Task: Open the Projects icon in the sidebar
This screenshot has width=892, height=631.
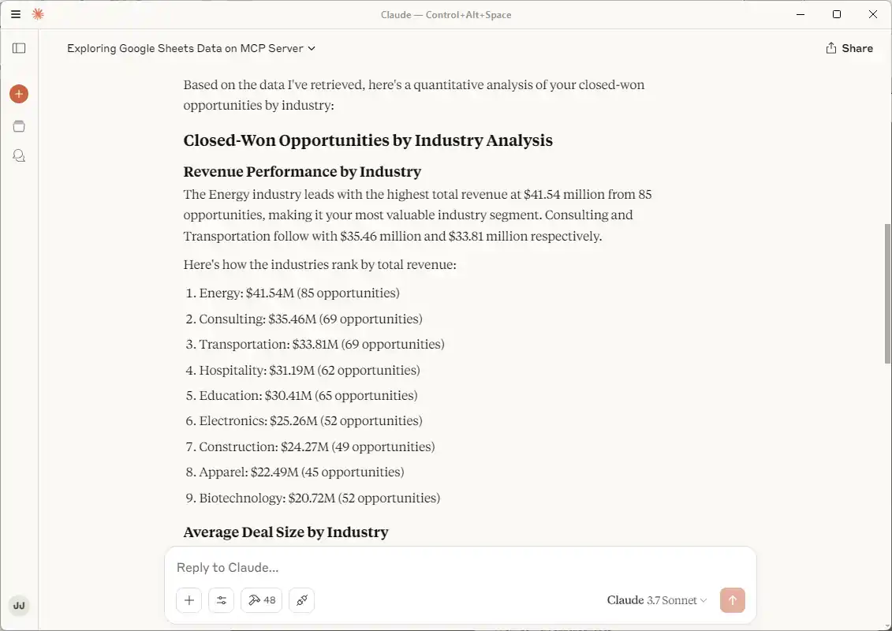Action: coord(19,126)
